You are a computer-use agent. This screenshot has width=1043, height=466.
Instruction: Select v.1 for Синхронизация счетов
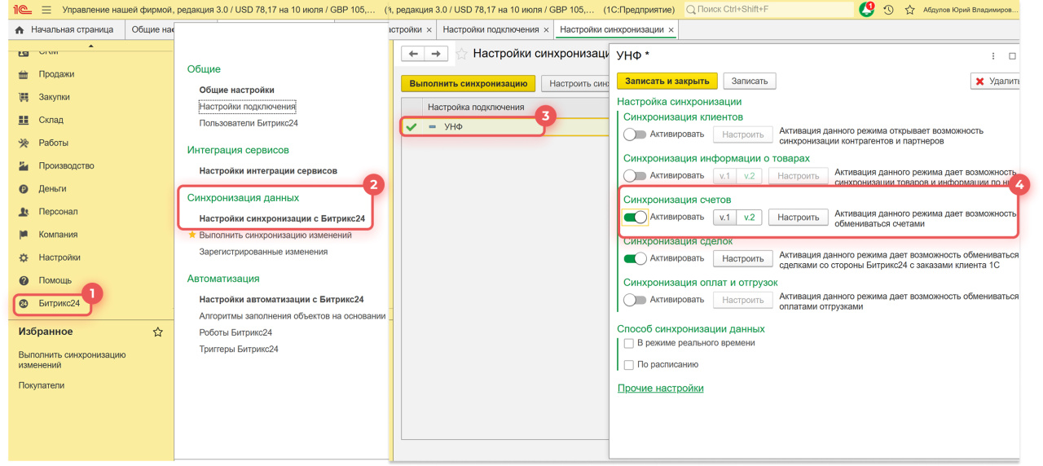pos(725,218)
